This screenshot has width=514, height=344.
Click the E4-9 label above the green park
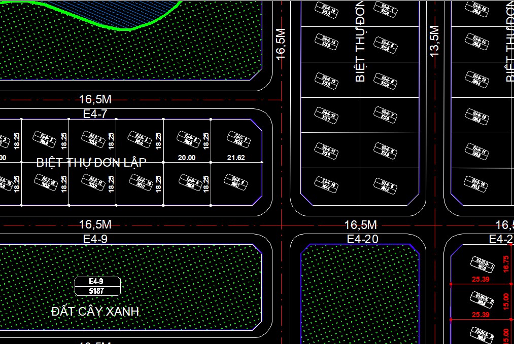pos(95,239)
